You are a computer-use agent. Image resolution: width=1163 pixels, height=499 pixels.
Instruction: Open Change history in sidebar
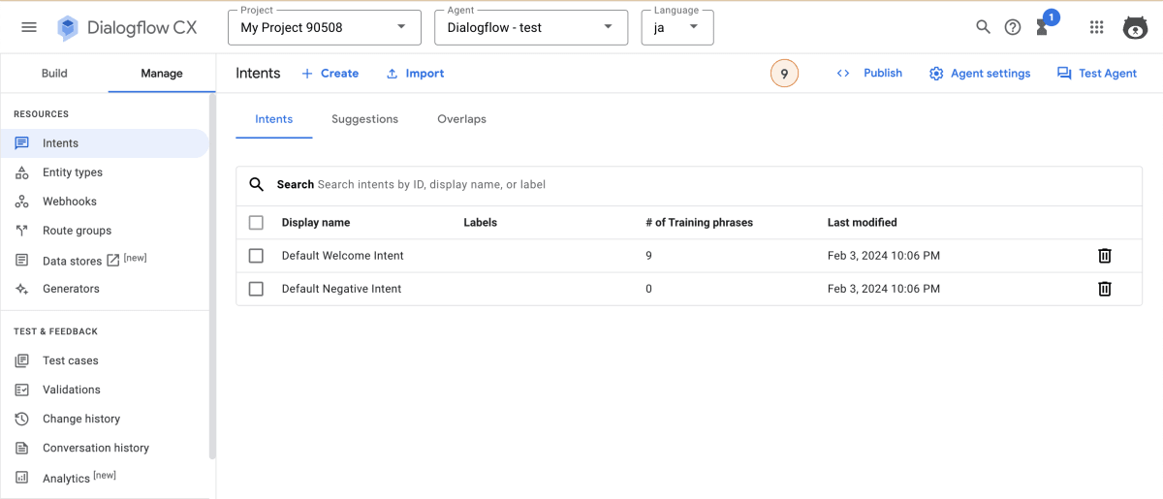click(x=81, y=419)
